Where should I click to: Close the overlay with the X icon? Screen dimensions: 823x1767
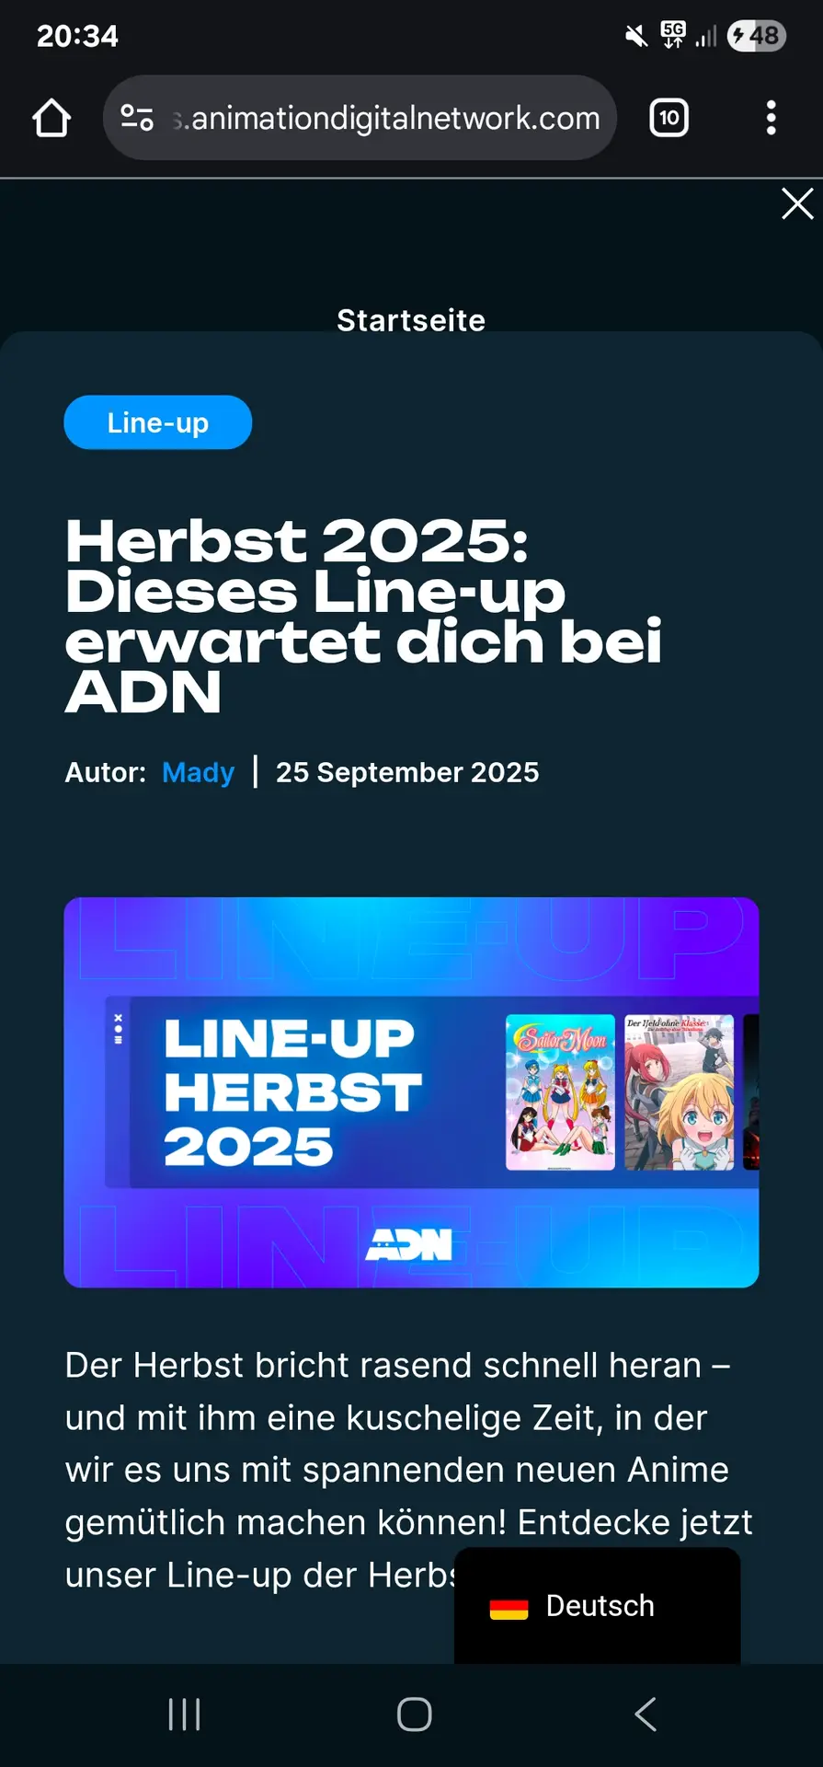[x=797, y=203]
